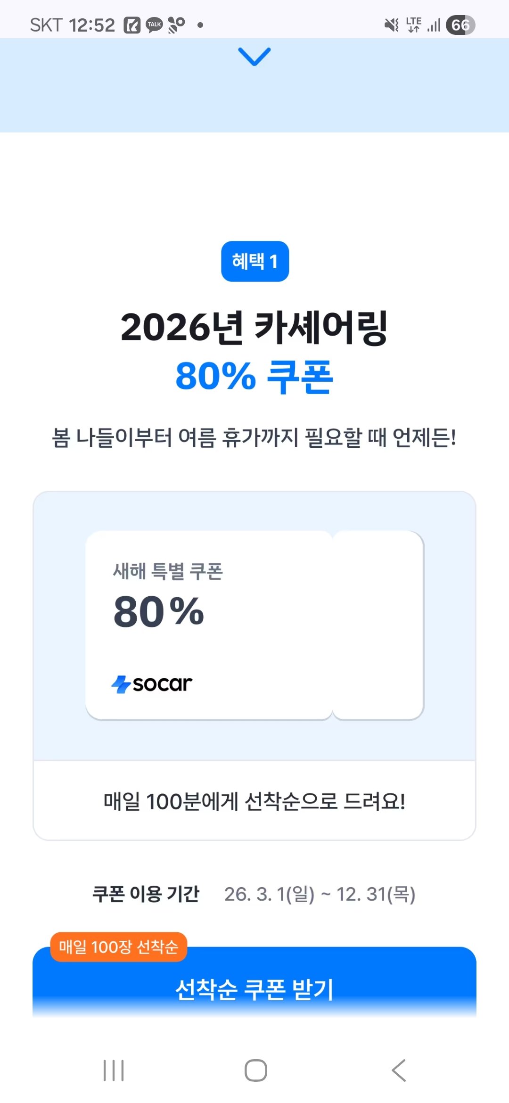The width and height of the screenshot is (509, 1103).
Task: Tap the 쿠폰 이용 기간 label
Action: tap(146, 894)
